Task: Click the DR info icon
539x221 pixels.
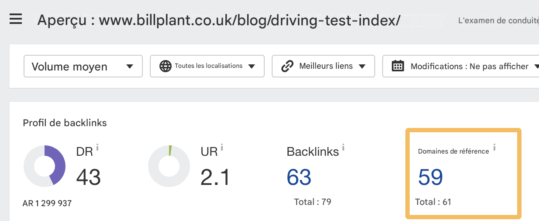Action: pyautogui.click(x=97, y=147)
